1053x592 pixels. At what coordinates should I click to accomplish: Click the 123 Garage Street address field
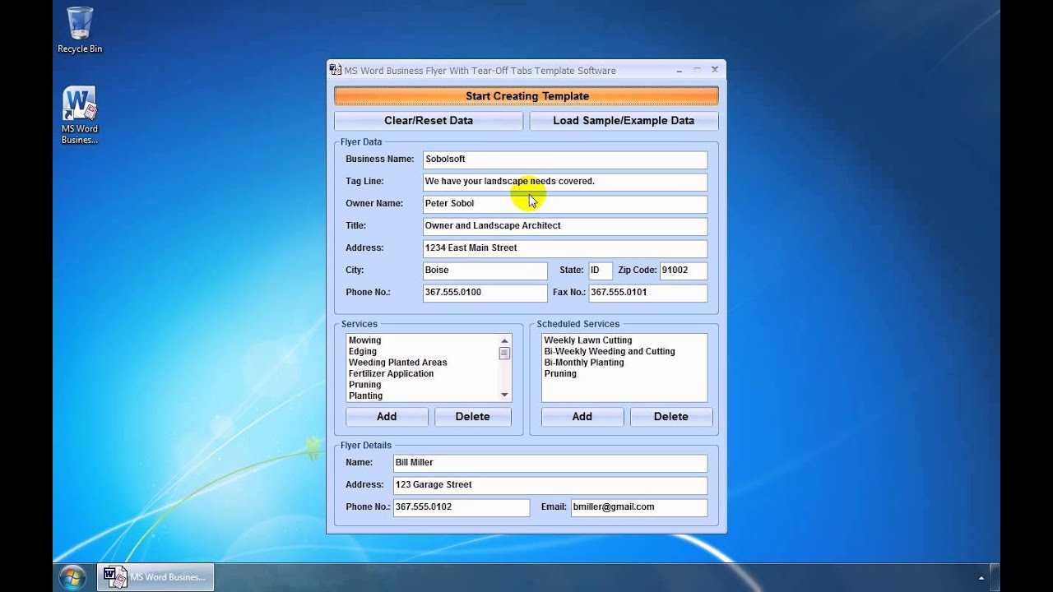(x=550, y=485)
